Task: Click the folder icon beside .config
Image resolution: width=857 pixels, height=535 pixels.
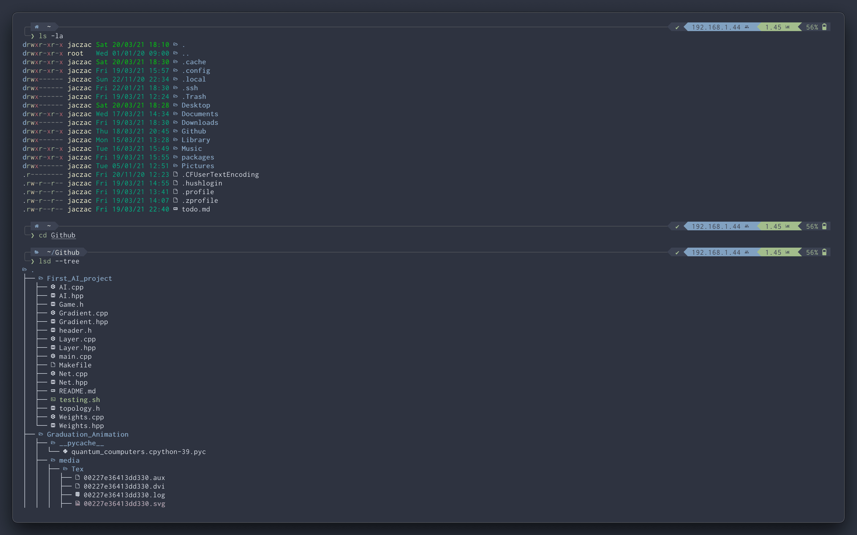Action: click(x=175, y=70)
